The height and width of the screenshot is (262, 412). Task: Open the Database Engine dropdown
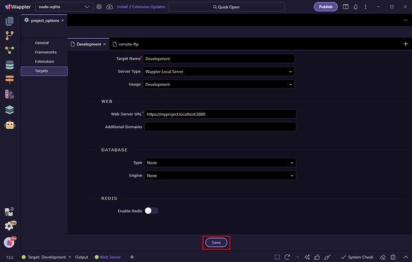pyautogui.click(x=220, y=175)
